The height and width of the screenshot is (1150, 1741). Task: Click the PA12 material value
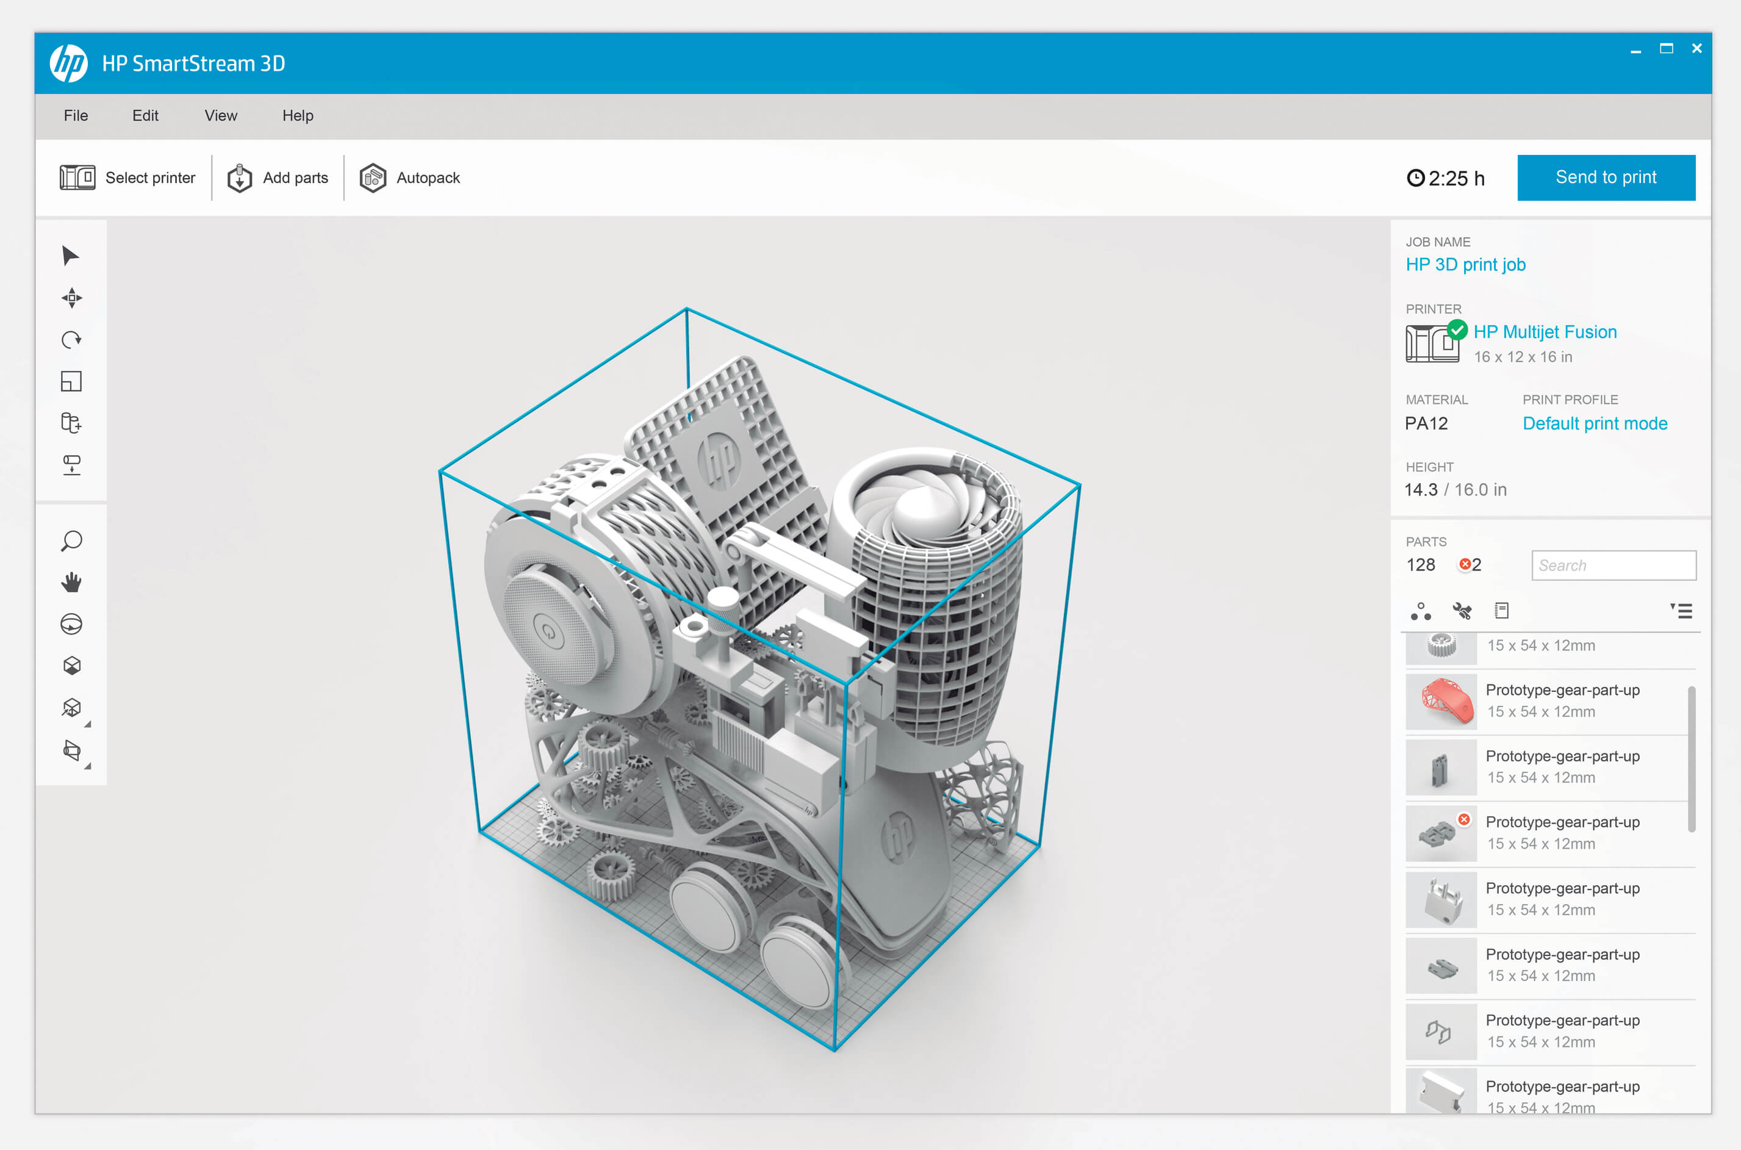click(1426, 423)
